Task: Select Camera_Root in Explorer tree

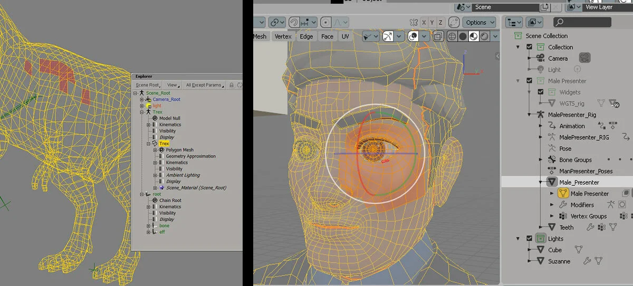Action: point(167,99)
